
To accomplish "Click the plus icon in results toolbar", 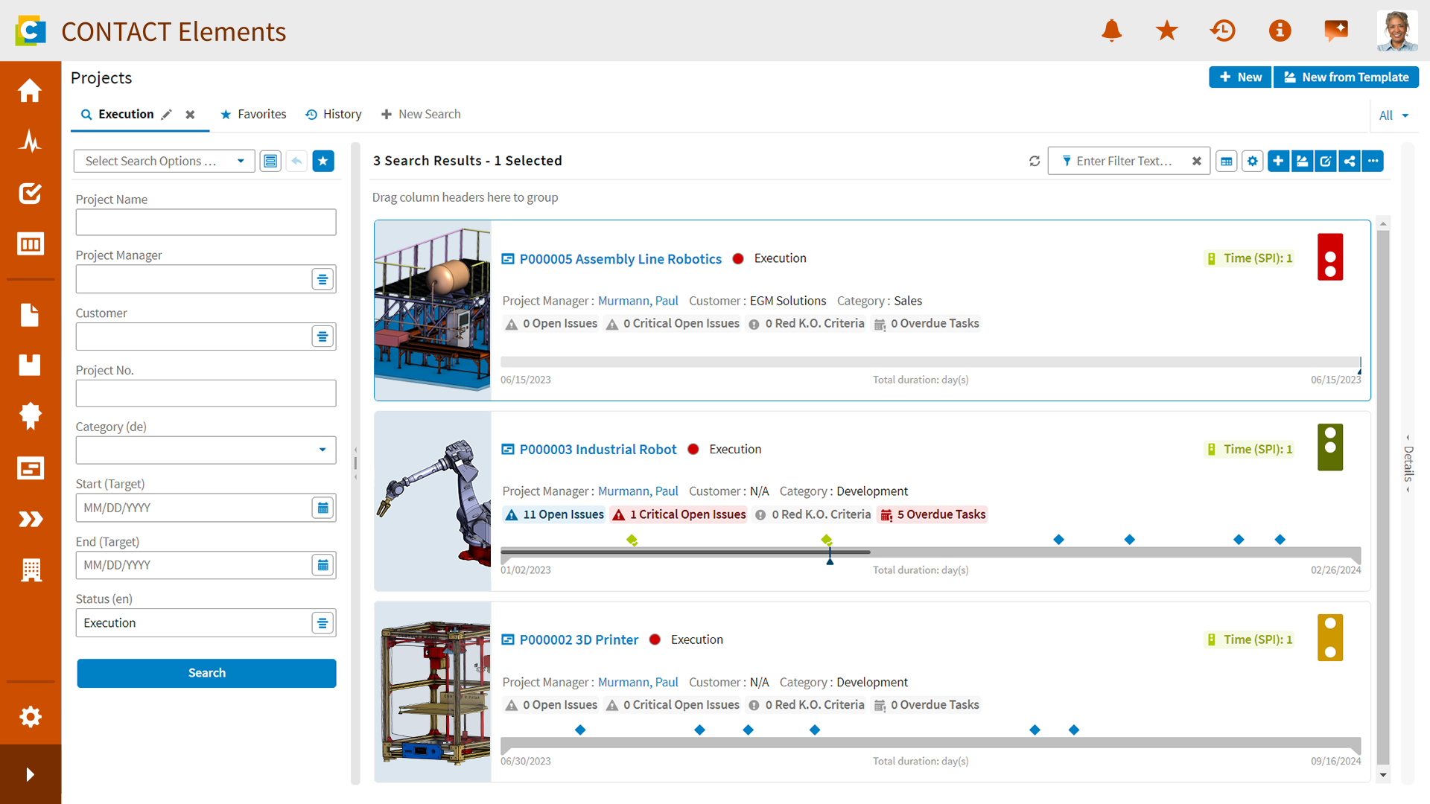I will pyautogui.click(x=1278, y=161).
